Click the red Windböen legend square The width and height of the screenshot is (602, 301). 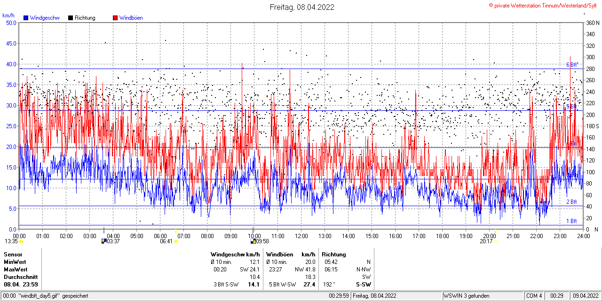tap(115, 18)
